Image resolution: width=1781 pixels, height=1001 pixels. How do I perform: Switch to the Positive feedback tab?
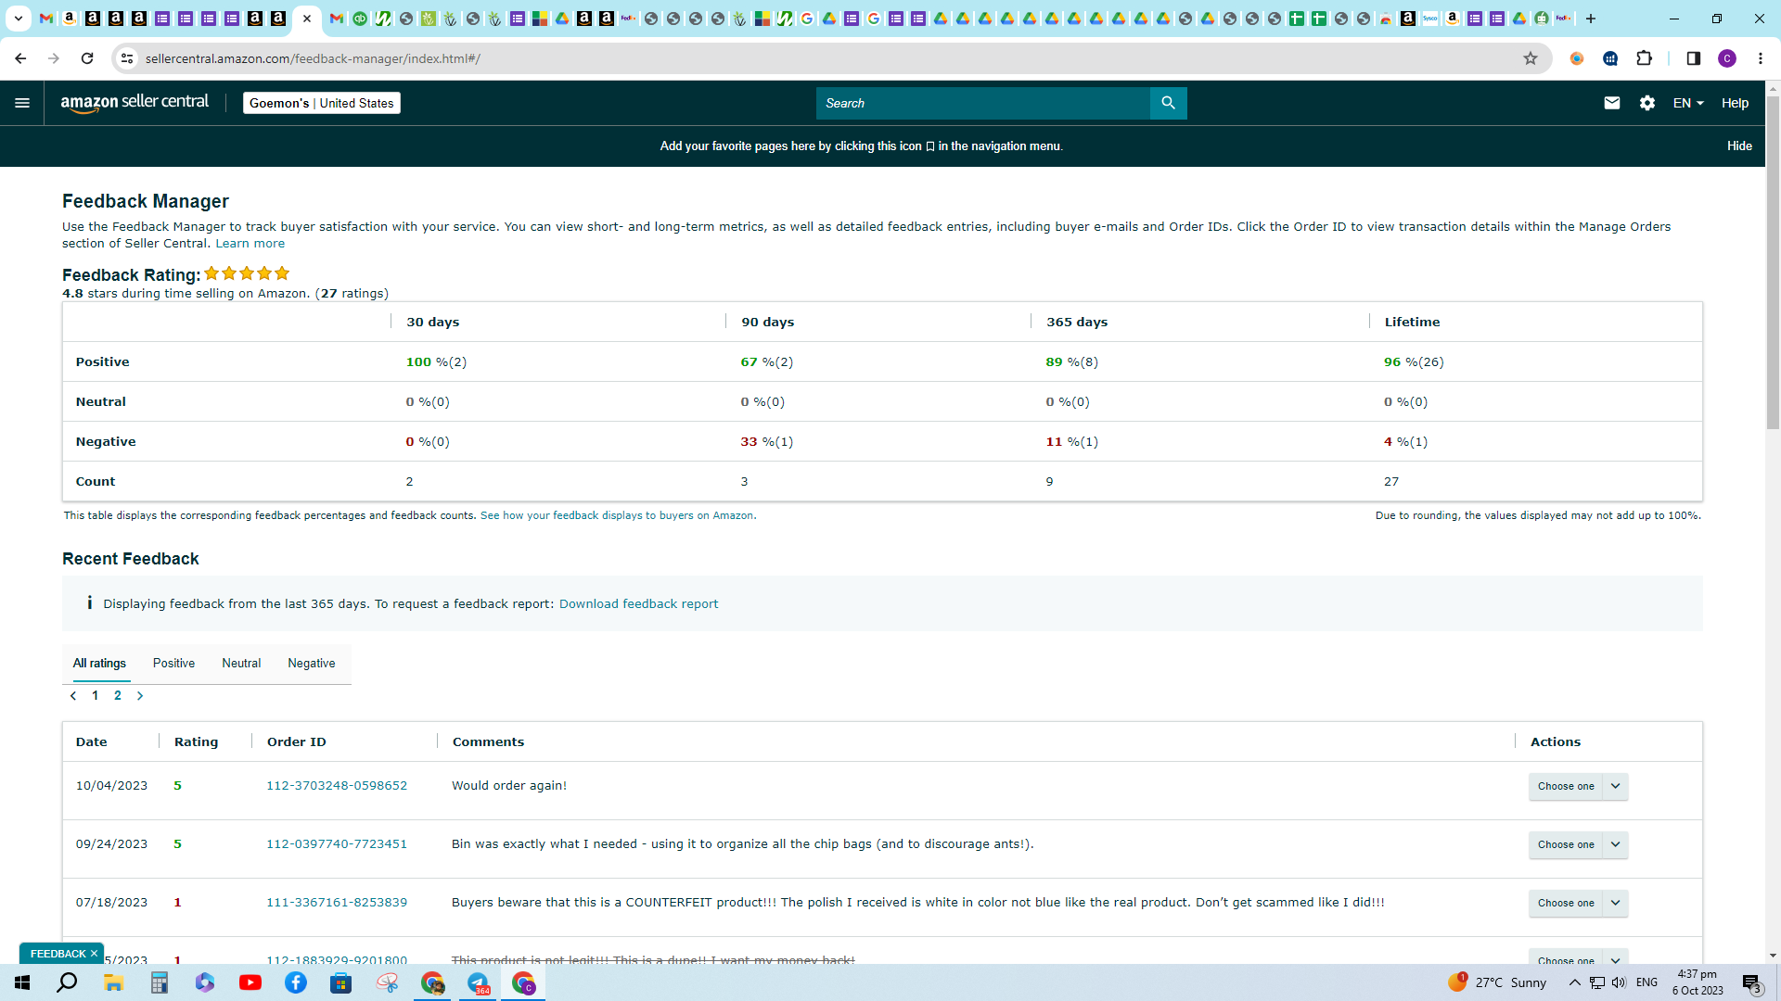pos(173,664)
